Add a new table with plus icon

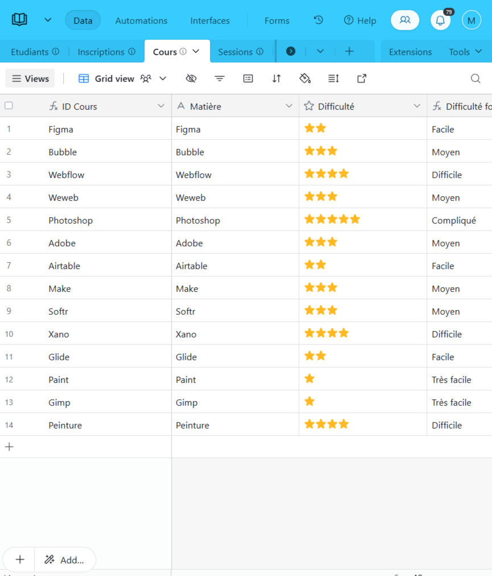click(349, 51)
